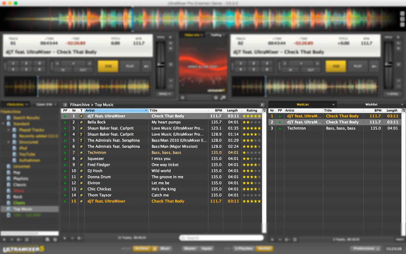
Task: Click the left arrow beside Filearchive breadcrumb
Action: click(x=65, y=105)
